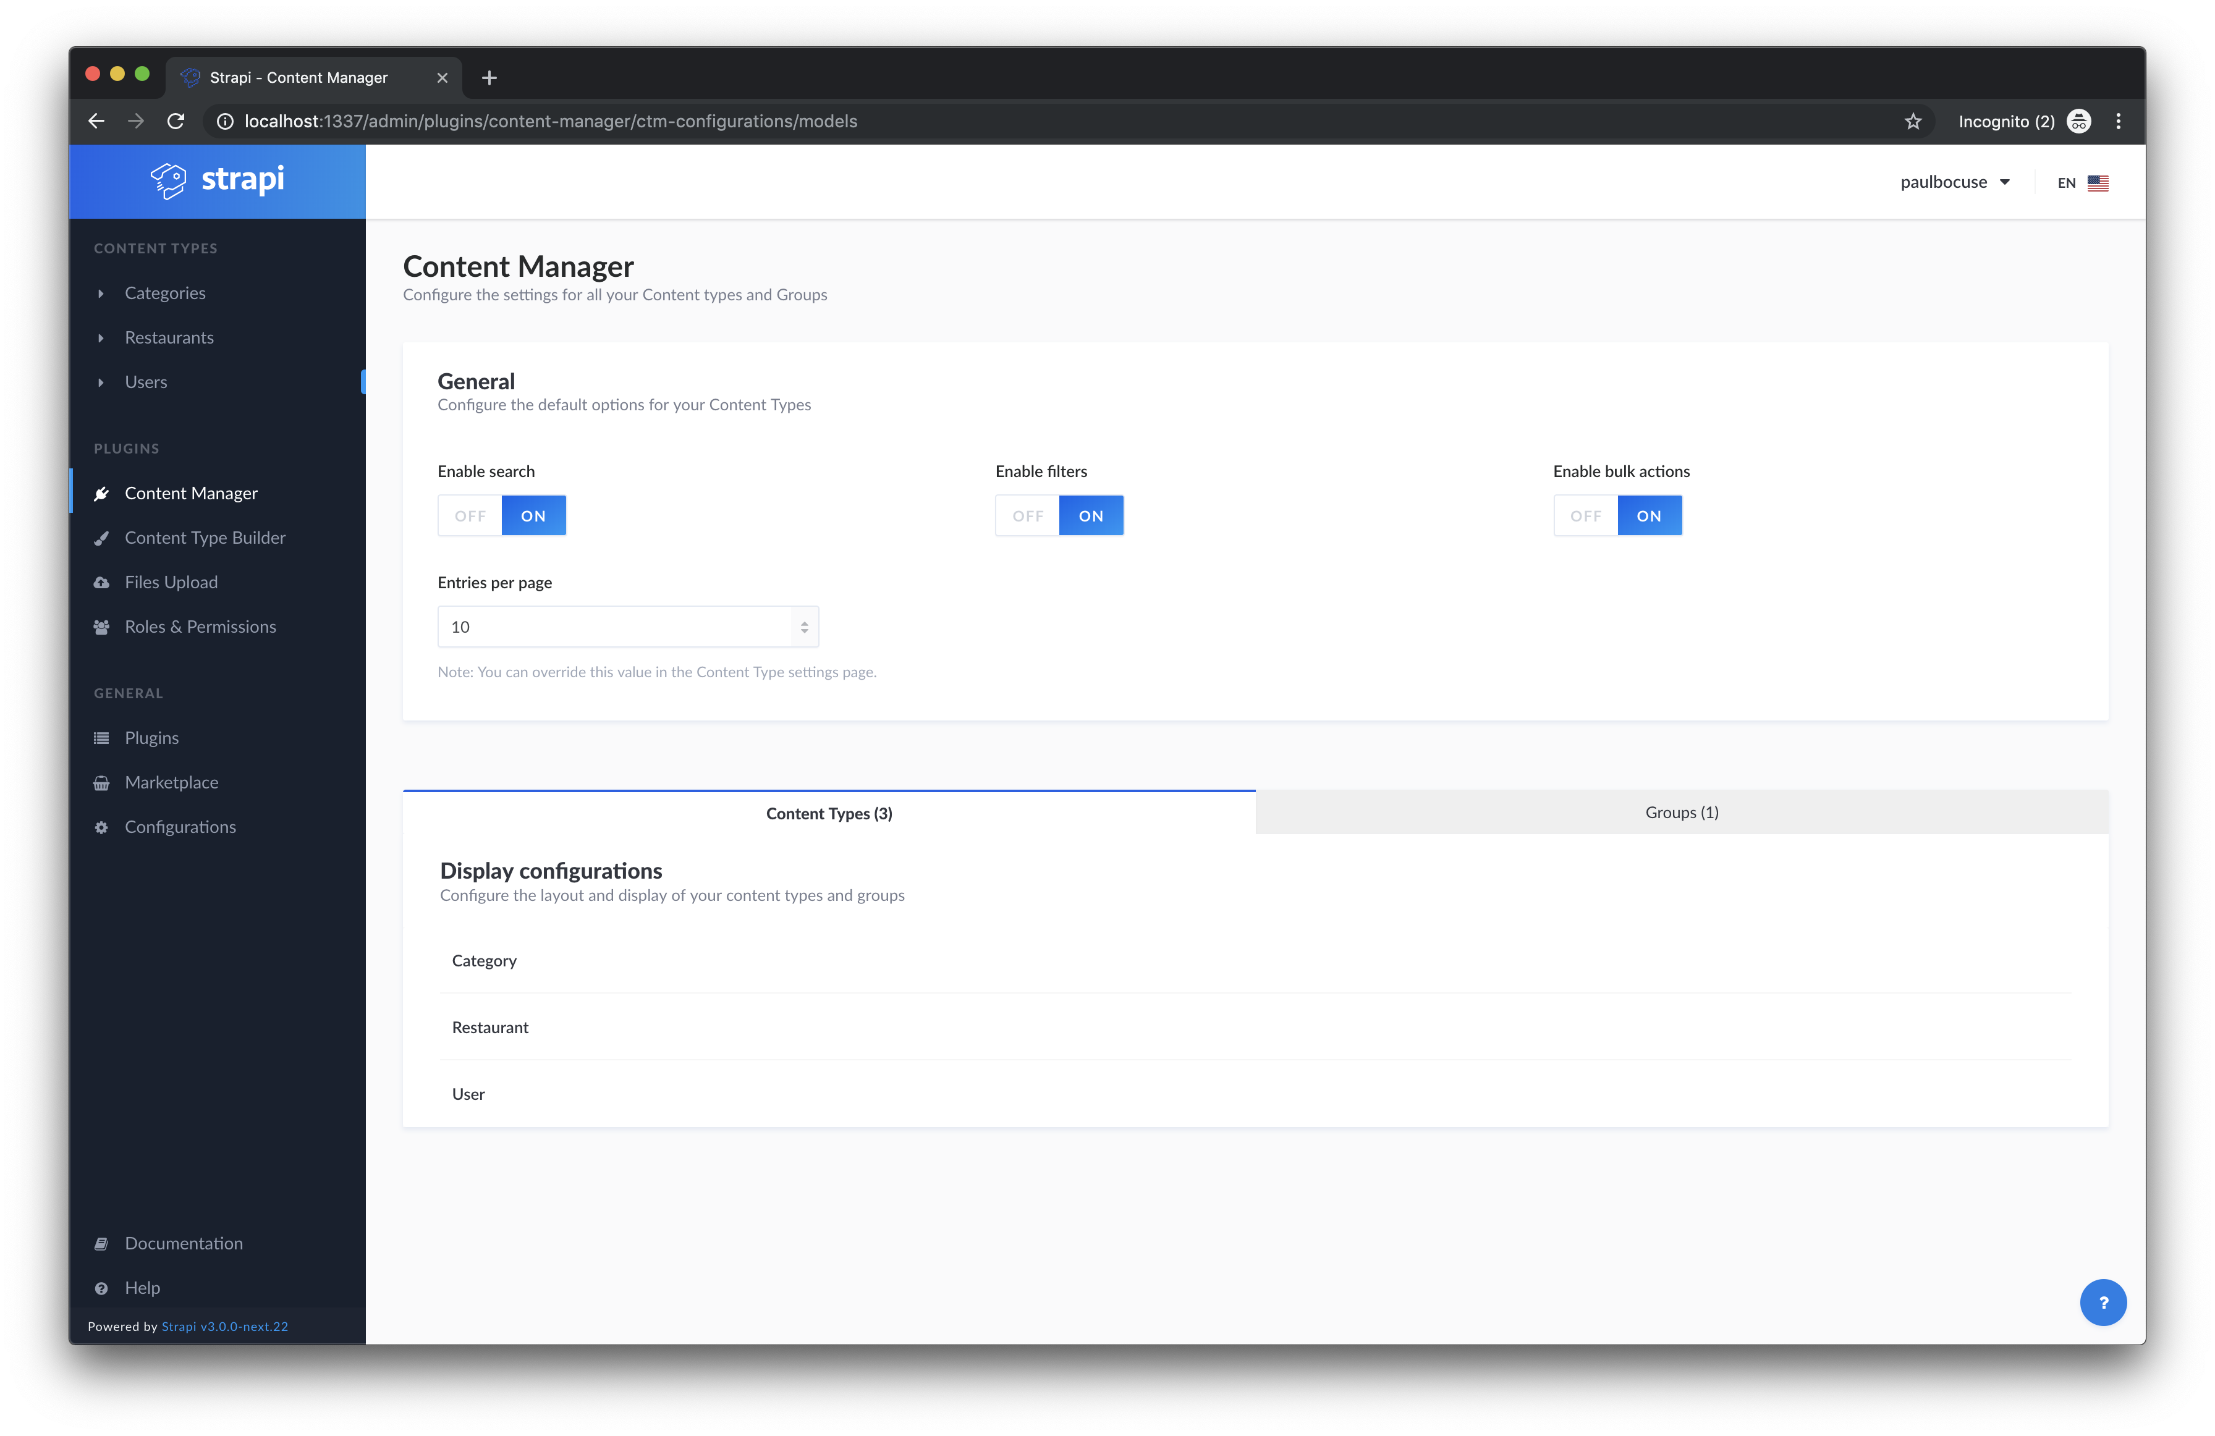2215x1436 pixels.
Task: Click the Documentation book icon
Action: (101, 1244)
